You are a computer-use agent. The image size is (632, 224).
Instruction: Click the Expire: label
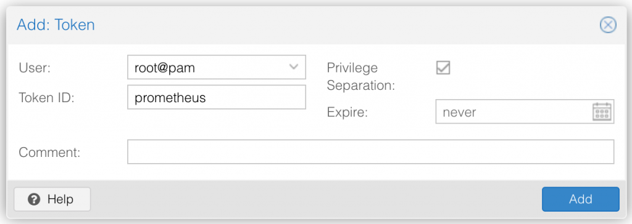(347, 112)
